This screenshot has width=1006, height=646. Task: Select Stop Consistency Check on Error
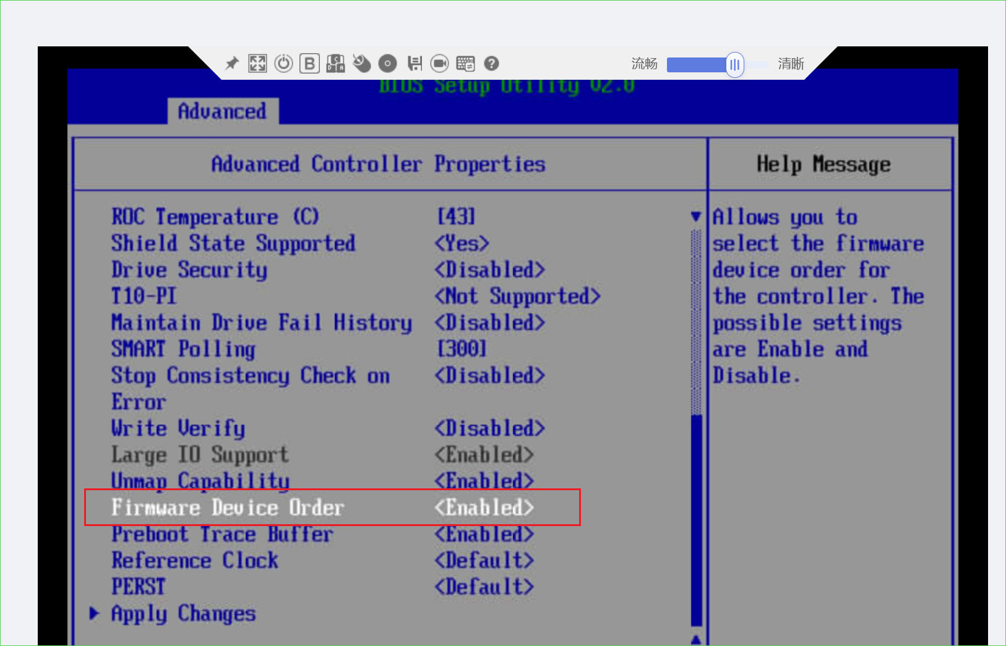coord(251,389)
